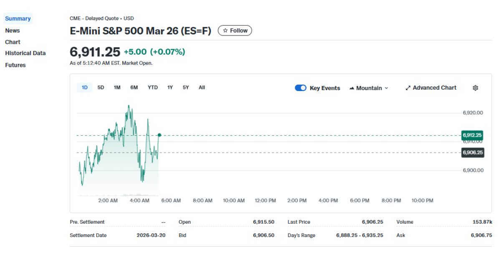The width and height of the screenshot is (501, 263).
Task: Go to Historical Data from the sidebar
Action: [x=25, y=53]
